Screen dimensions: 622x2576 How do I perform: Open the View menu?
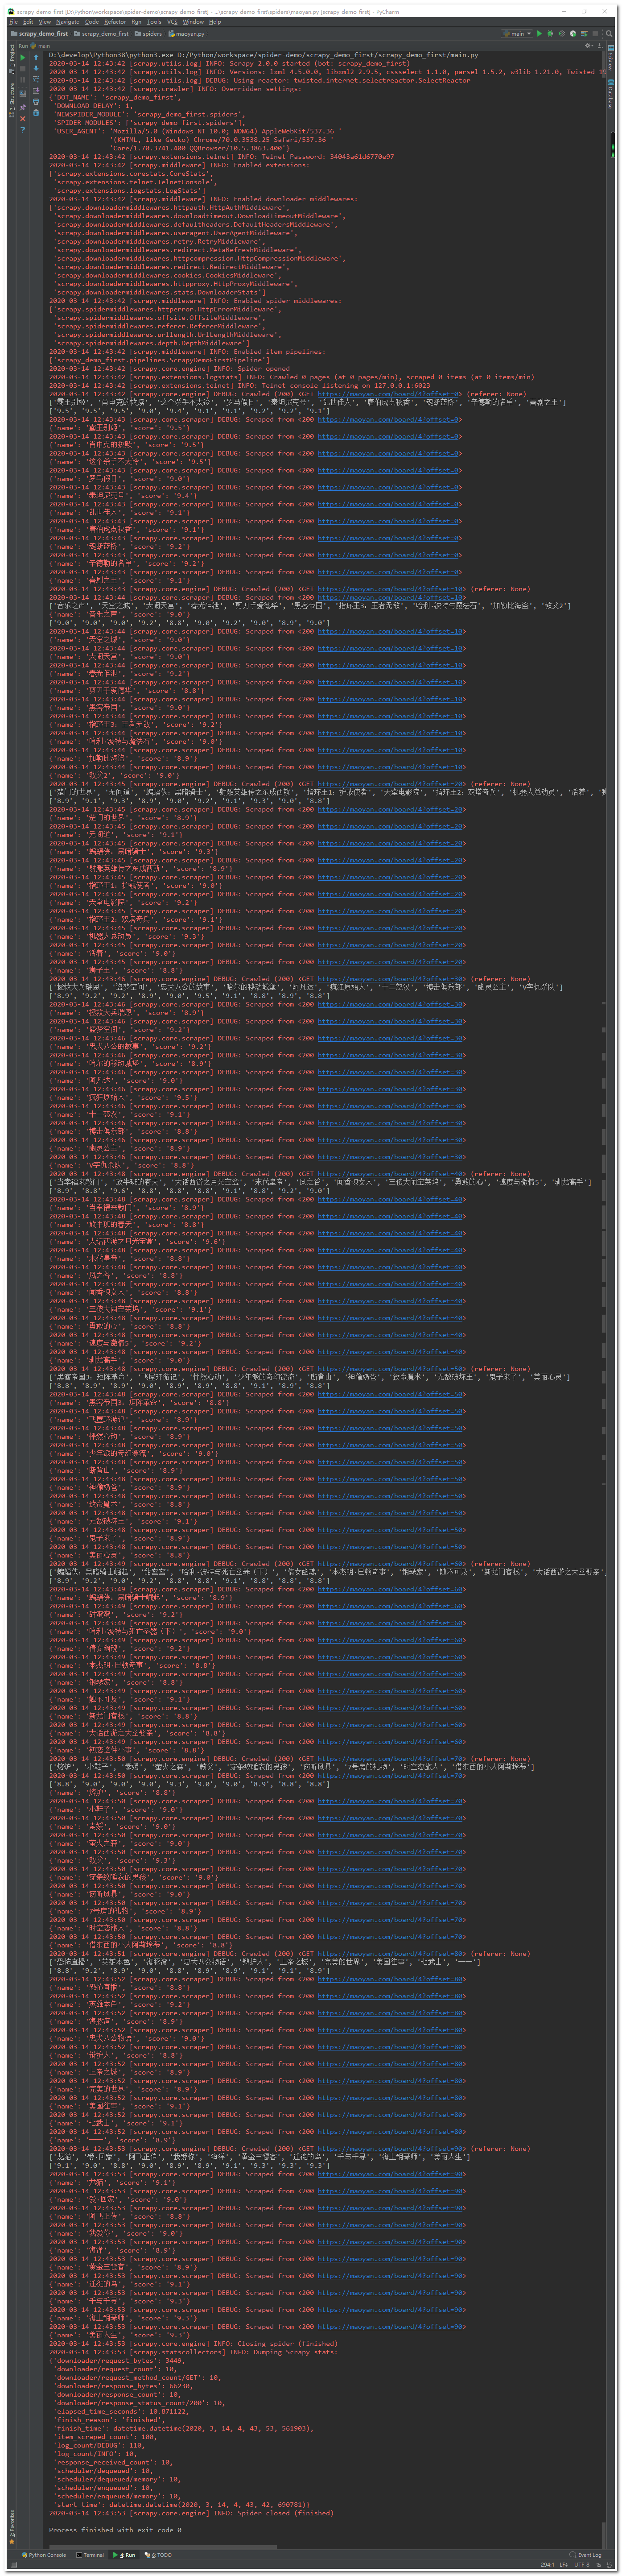pyautogui.click(x=45, y=21)
